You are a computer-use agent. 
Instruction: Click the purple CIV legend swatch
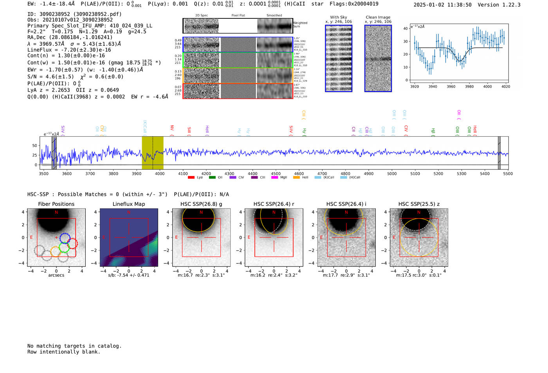(x=233, y=178)
